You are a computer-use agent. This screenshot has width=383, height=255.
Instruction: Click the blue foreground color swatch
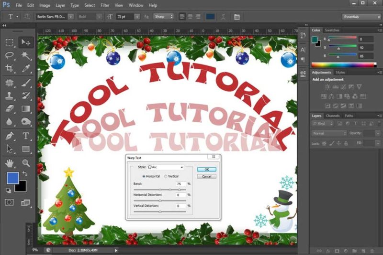coord(12,178)
